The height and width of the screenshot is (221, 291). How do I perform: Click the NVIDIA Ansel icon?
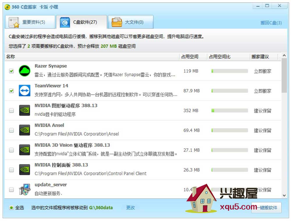pyautogui.click(x=24, y=130)
